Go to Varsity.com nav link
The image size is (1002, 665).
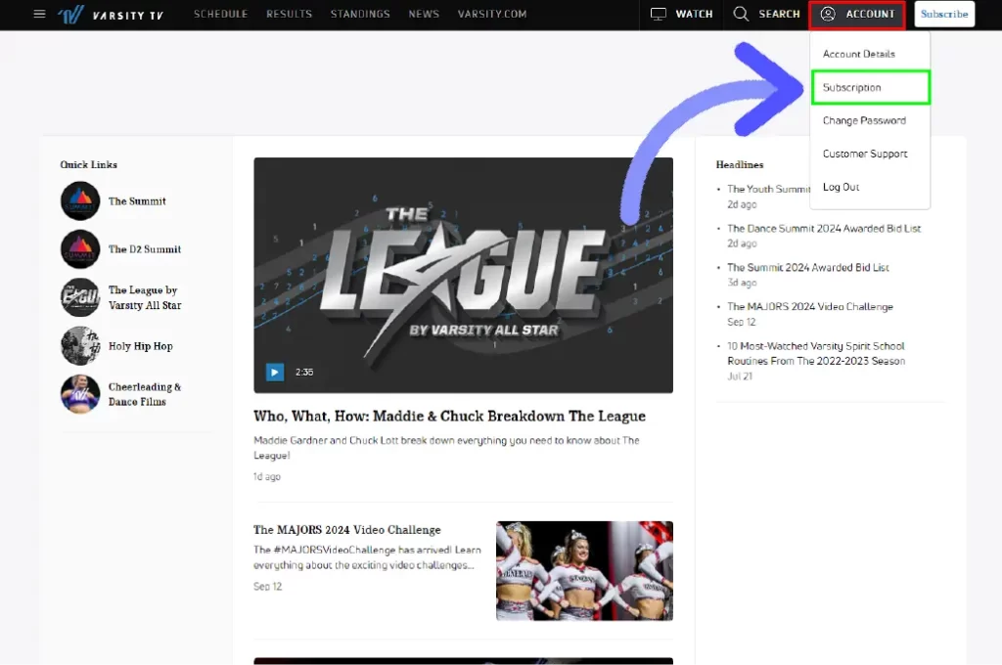(x=492, y=14)
